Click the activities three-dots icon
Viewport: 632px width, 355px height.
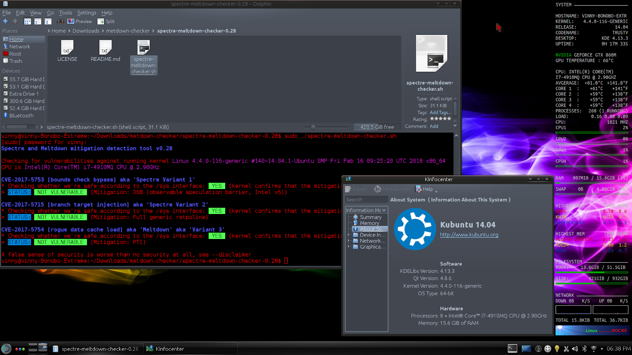[20, 349]
